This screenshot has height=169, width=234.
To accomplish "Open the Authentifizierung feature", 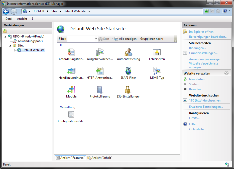I will [x=128, y=52].
